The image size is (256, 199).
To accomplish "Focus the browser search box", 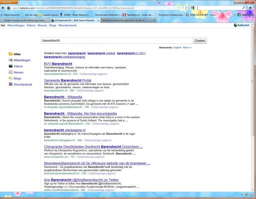I will 219,8.
